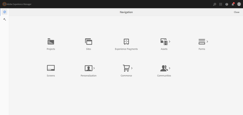Select the Personalization icon
Screen dimensions: 243x115
click(88, 68)
